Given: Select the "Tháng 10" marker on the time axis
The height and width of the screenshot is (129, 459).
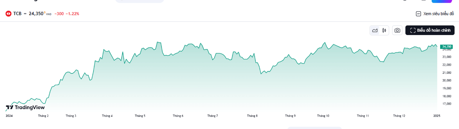Looking at the screenshot, I should [x=323, y=116].
